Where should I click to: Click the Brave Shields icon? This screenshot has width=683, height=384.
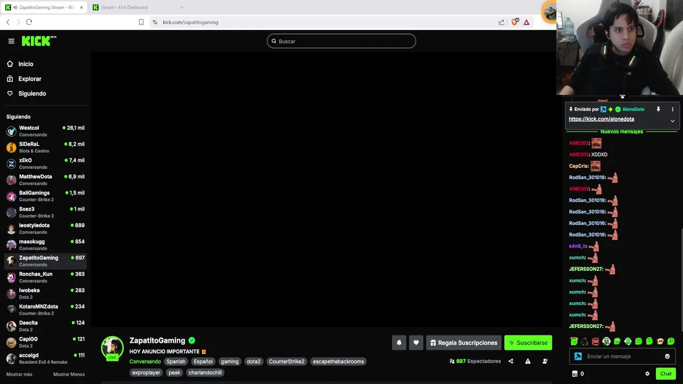tap(514, 22)
